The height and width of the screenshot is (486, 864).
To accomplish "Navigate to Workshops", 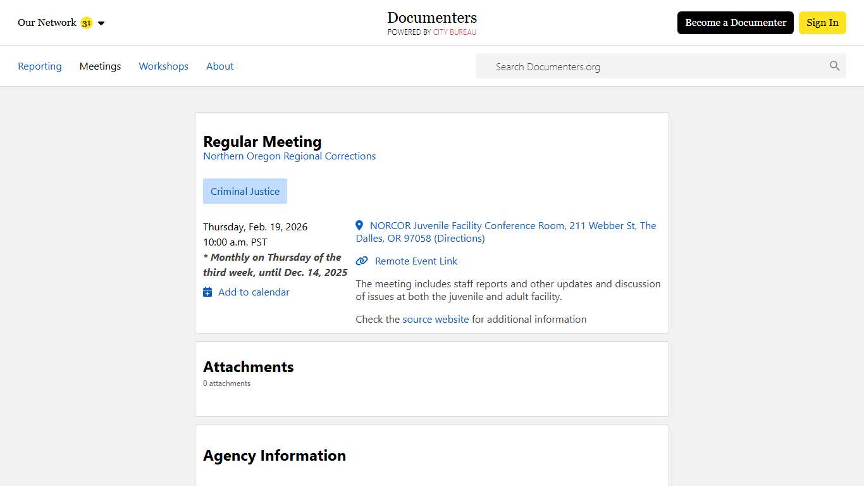I will (163, 66).
